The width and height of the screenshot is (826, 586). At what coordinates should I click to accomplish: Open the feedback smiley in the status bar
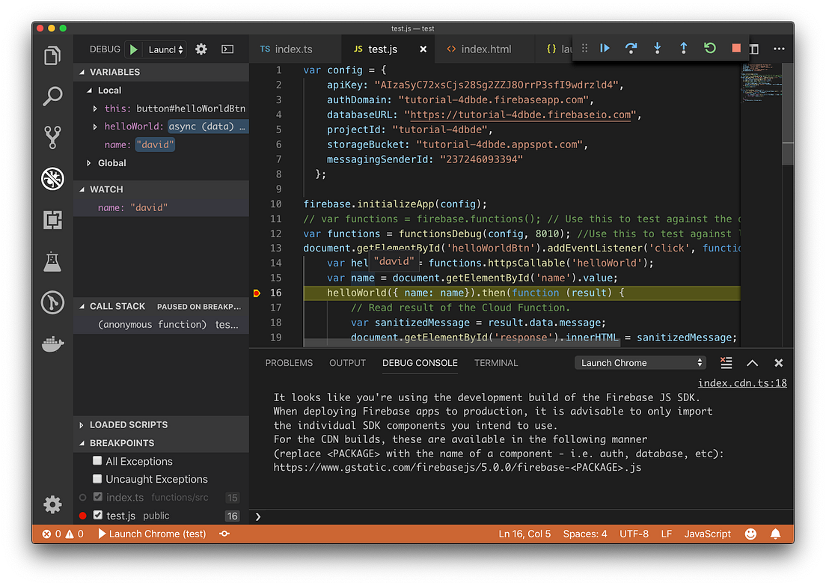750,534
